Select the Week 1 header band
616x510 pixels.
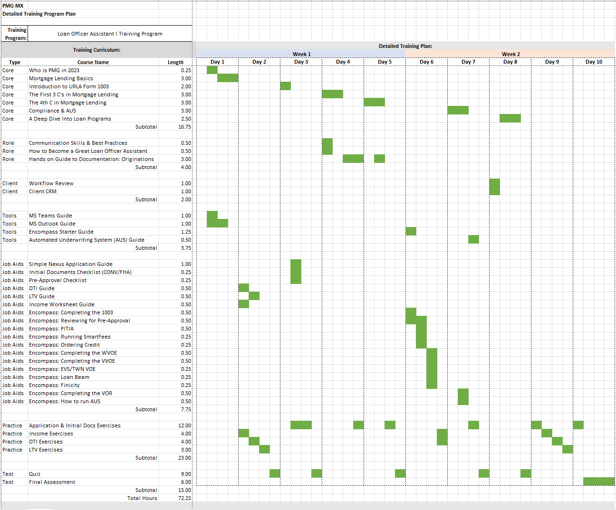coord(301,54)
